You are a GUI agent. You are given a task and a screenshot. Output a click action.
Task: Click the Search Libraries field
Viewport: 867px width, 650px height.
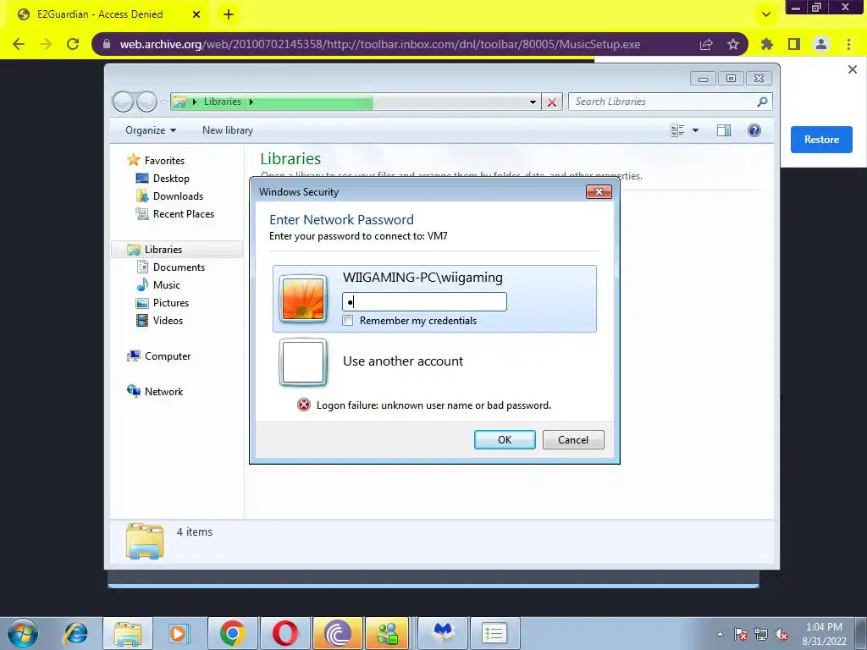[x=662, y=102]
